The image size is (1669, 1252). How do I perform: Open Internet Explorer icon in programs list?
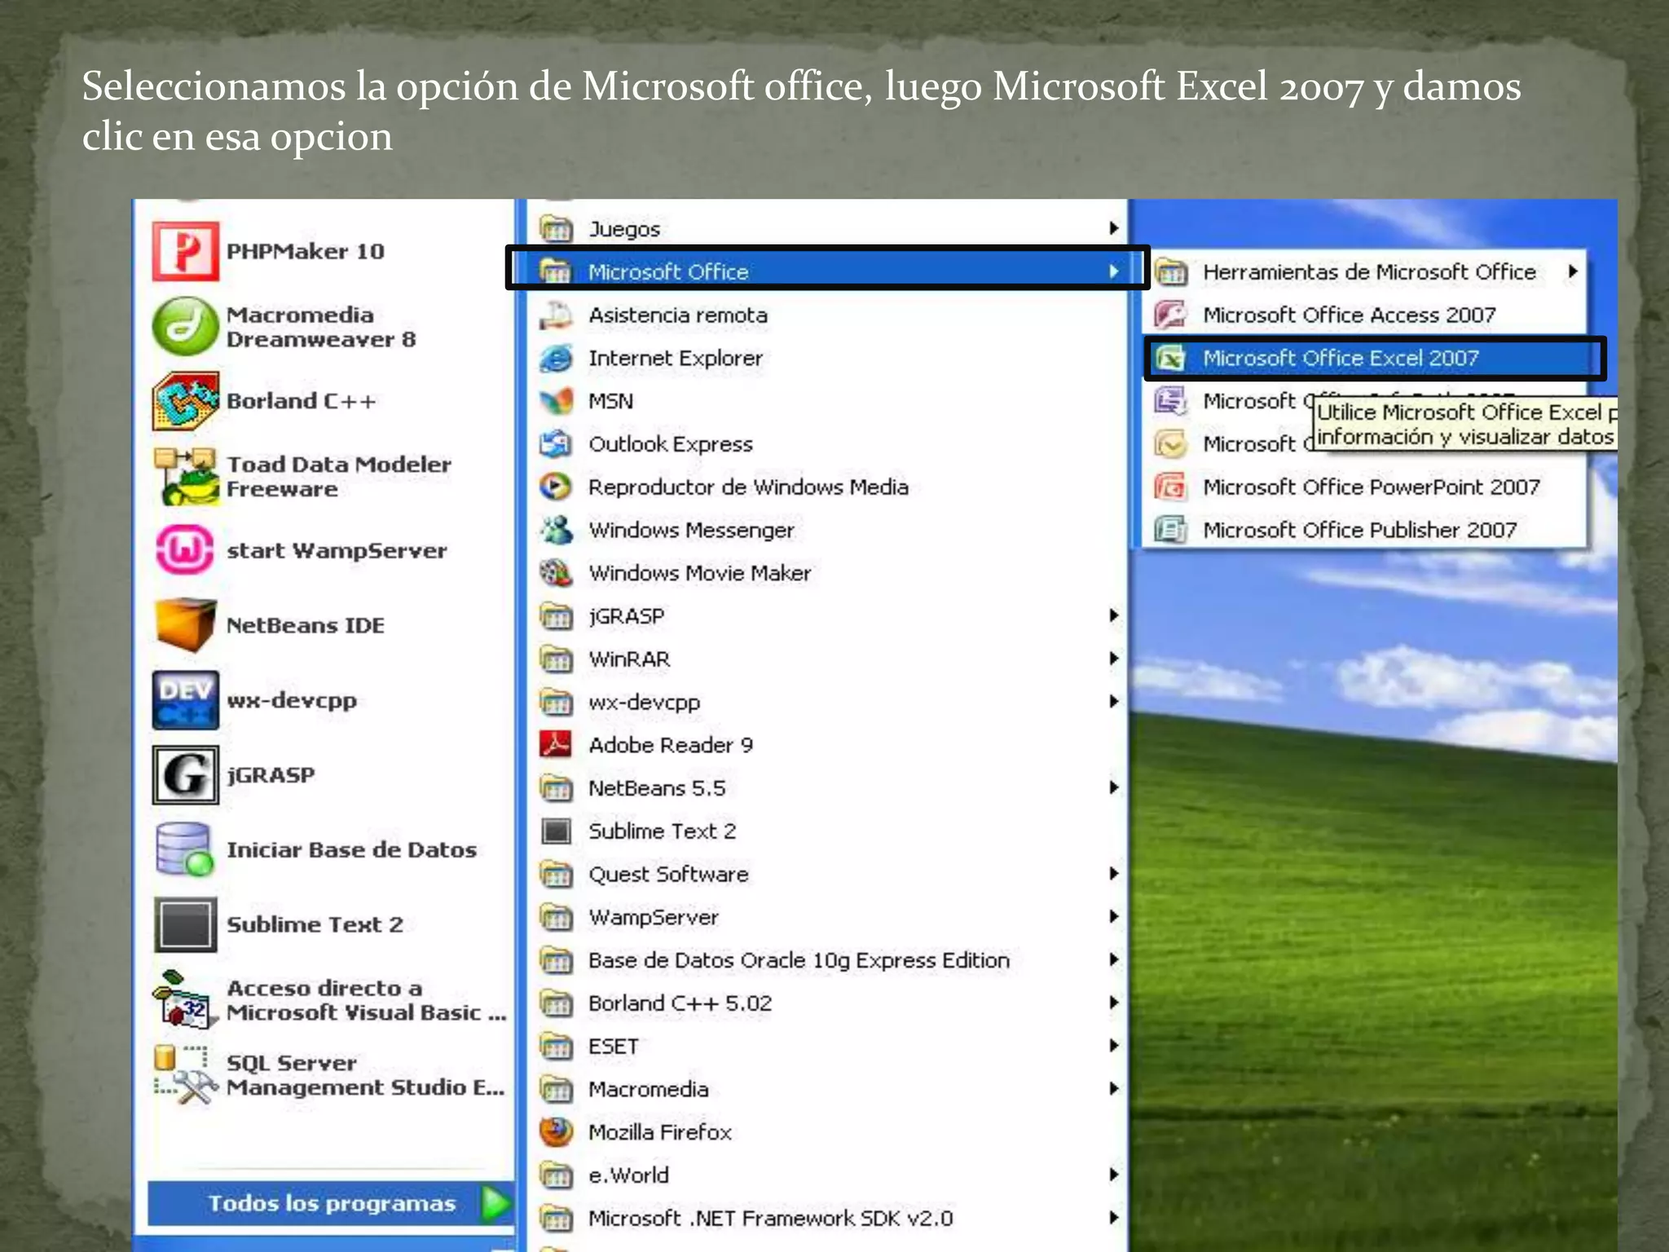pyautogui.click(x=557, y=358)
